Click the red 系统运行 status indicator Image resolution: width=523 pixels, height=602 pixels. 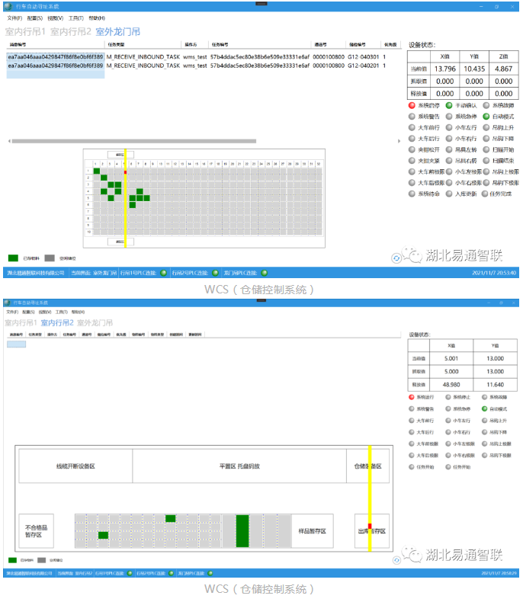412,397
